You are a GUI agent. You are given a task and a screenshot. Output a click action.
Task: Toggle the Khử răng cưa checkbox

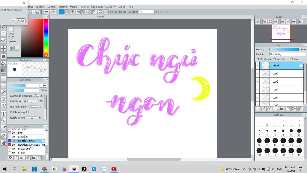pyautogui.click(x=112, y=12)
